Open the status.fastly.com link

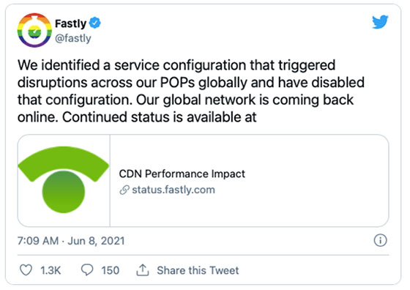174,190
